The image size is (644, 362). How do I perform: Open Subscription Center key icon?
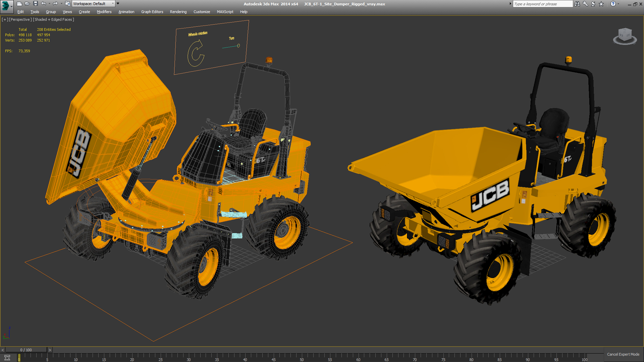[x=585, y=4]
